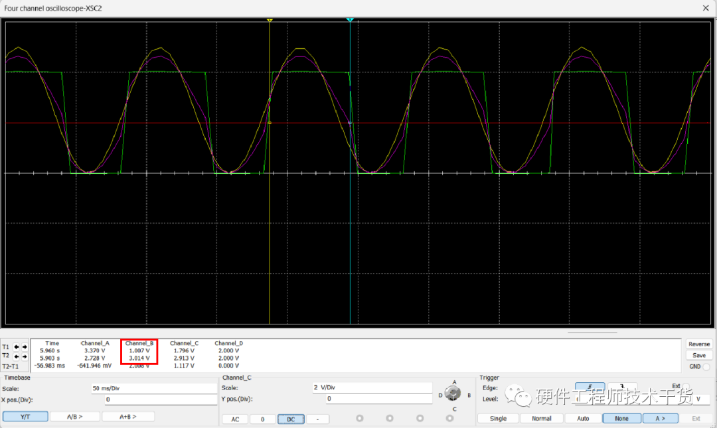
Task: Click the Channel_C Y pos. field
Action: pos(379,399)
